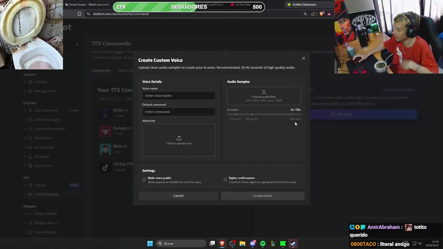The width and height of the screenshot is (443, 249).
Task: Open AI Images in the sidebar
Action: 42,157
